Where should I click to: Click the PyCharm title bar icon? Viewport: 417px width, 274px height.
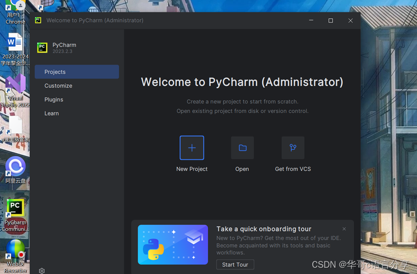click(x=38, y=20)
